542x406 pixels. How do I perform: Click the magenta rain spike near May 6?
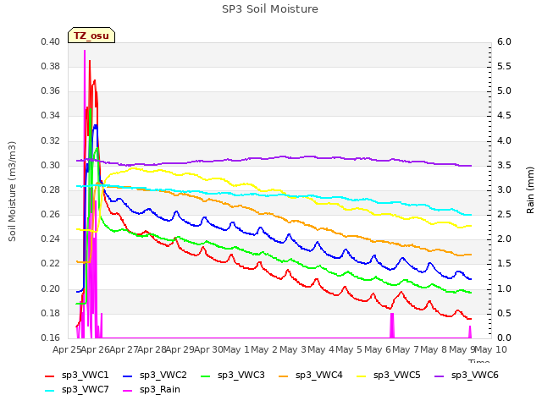tap(392, 325)
